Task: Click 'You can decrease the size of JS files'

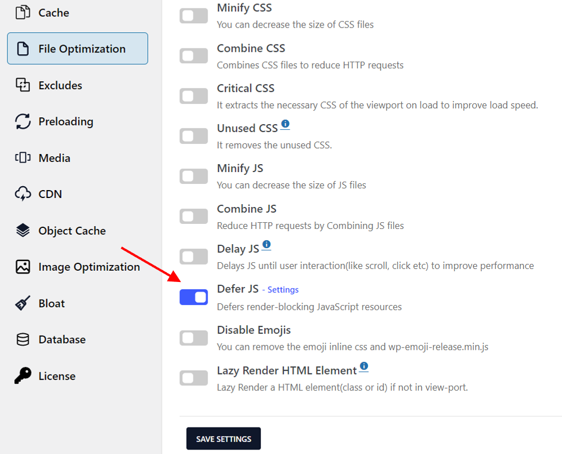Action: tap(291, 185)
